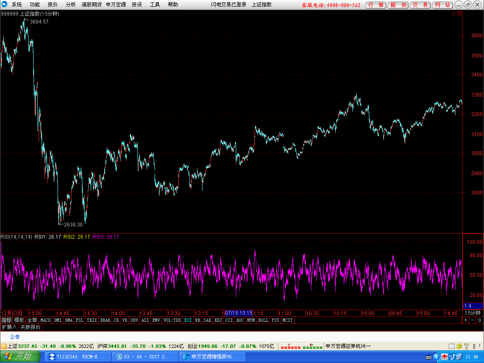
Task: Open the 资讯 menu
Action: coord(137,4)
